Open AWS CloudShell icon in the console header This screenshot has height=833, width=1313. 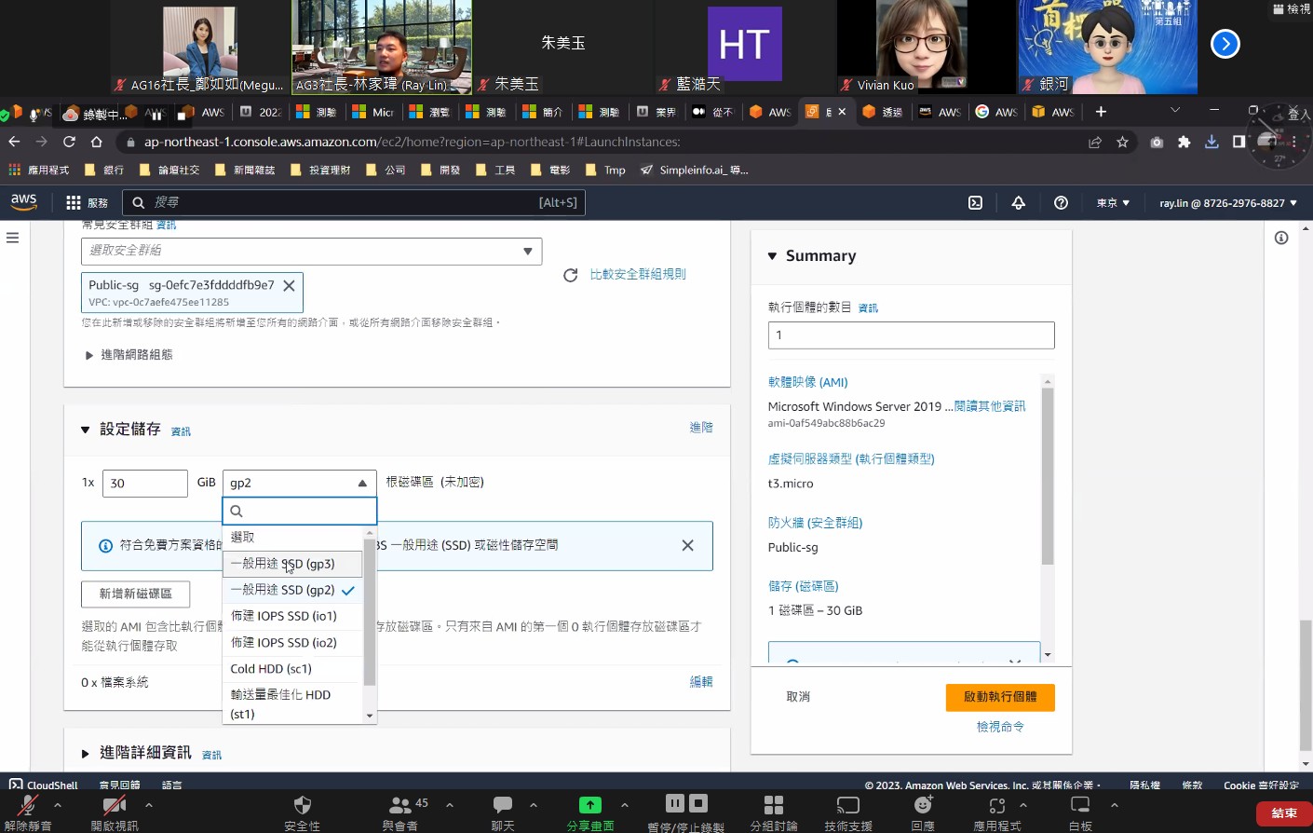click(x=975, y=202)
